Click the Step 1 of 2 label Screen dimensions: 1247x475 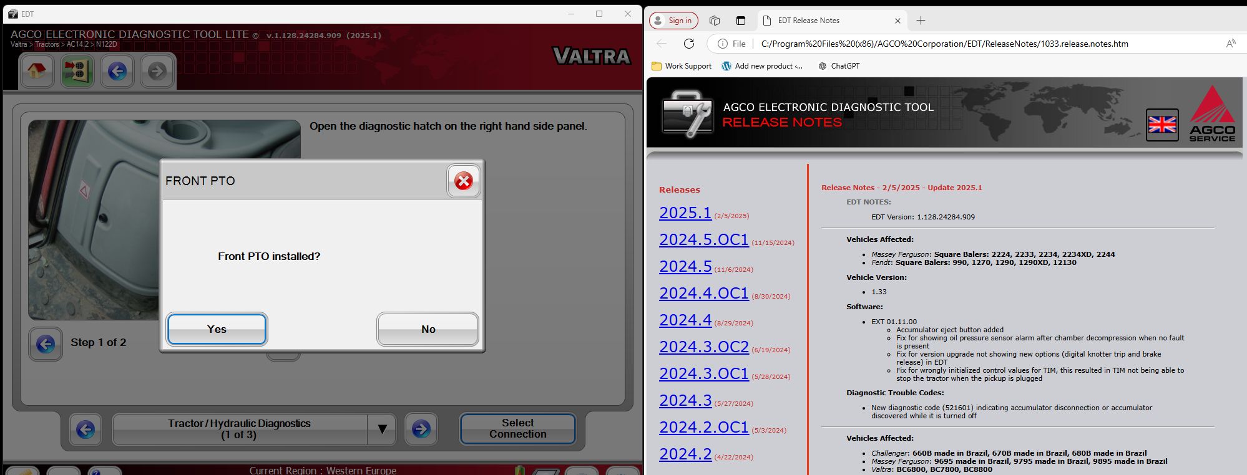point(99,342)
